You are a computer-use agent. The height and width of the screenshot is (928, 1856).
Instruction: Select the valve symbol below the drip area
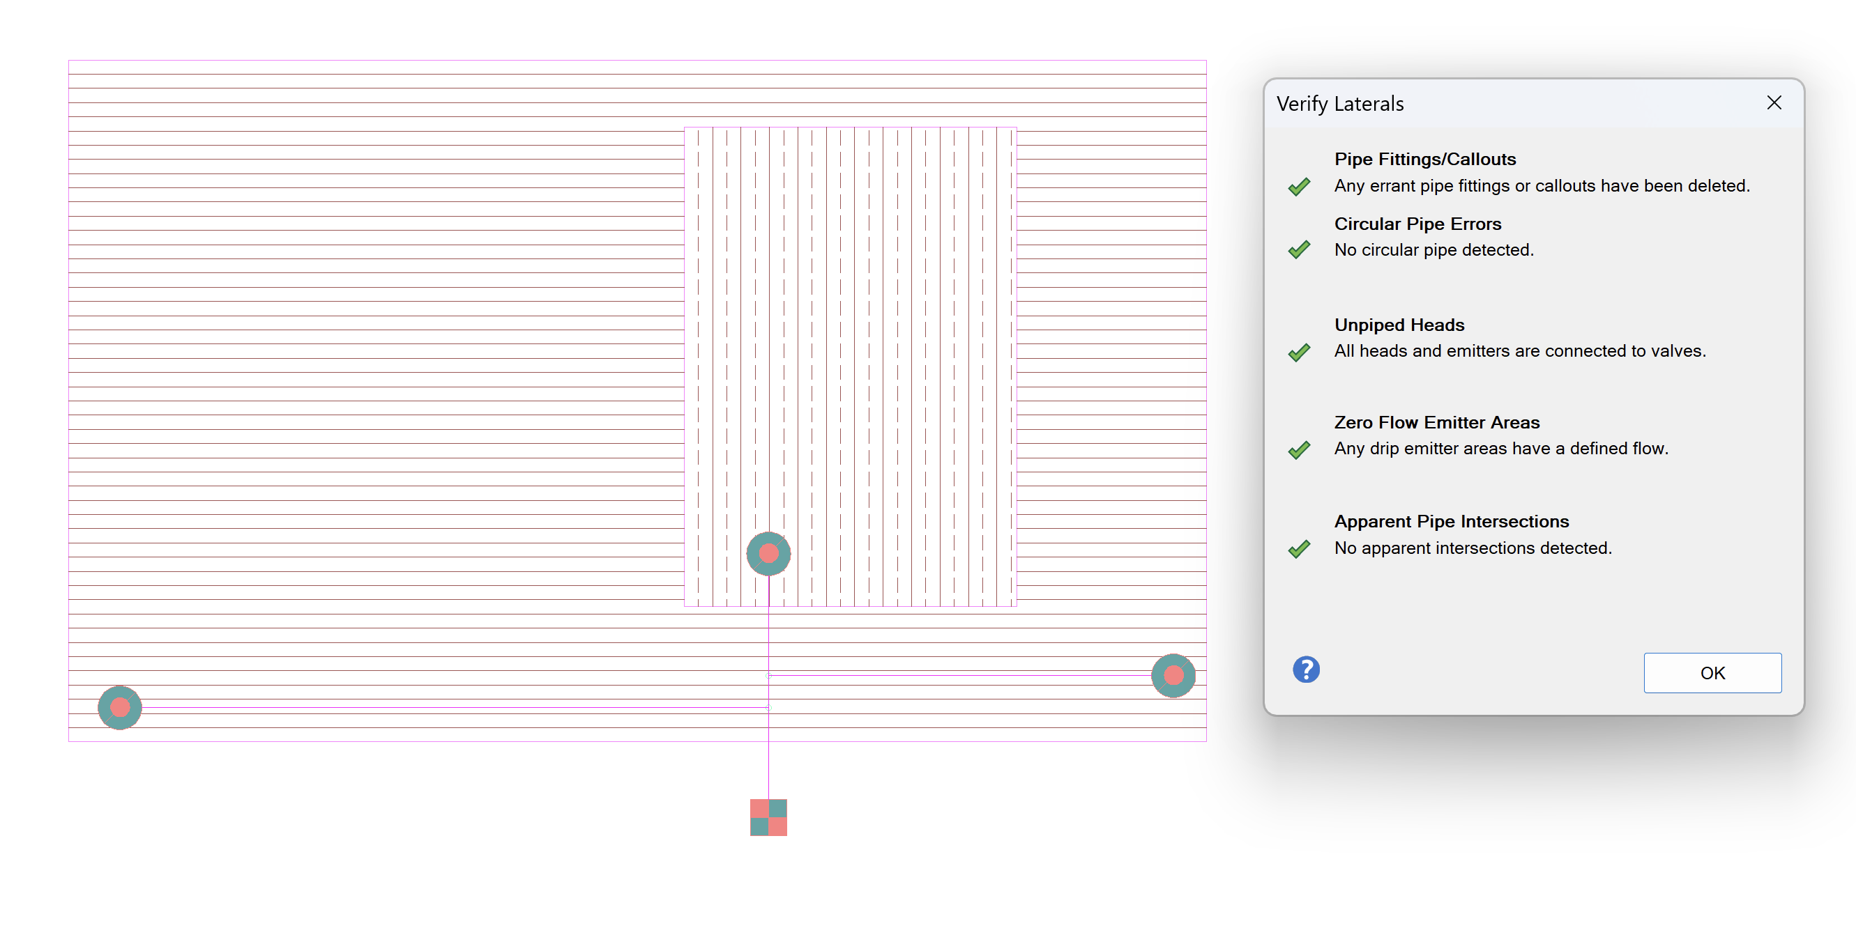tap(768, 817)
